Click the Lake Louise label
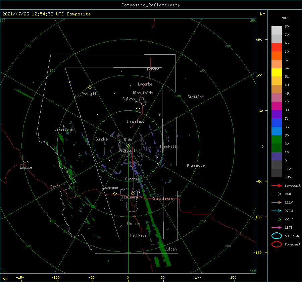The image size is (302, 282). coord(26,165)
